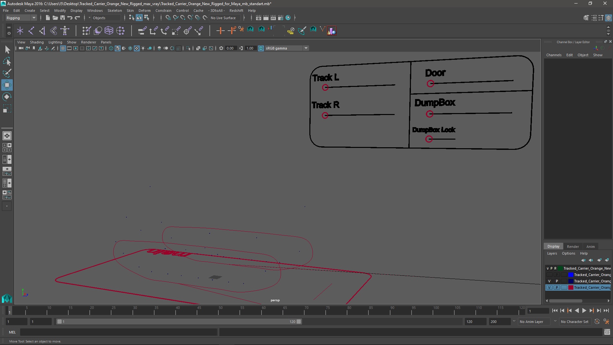Move selected layer up
The height and width of the screenshot is (345, 613).
pyautogui.click(x=583, y=260)
